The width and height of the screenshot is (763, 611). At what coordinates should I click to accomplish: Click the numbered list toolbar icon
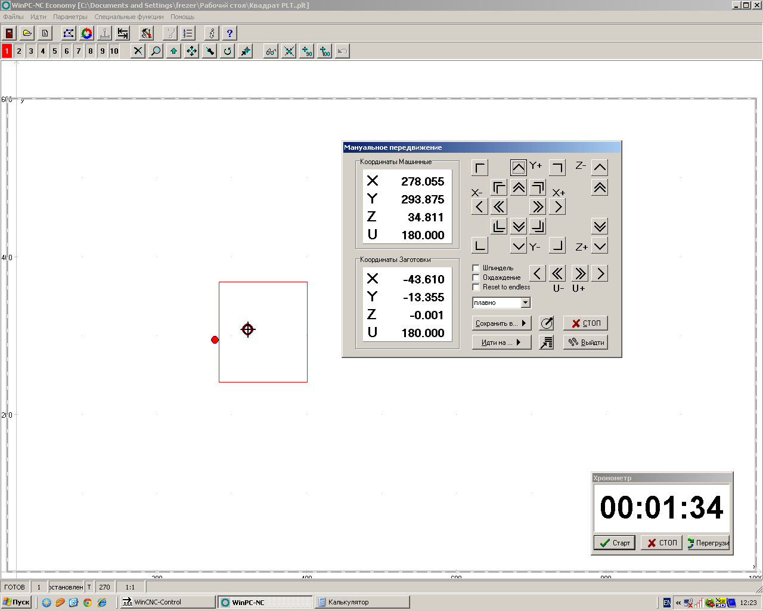[x=188, y=33]
